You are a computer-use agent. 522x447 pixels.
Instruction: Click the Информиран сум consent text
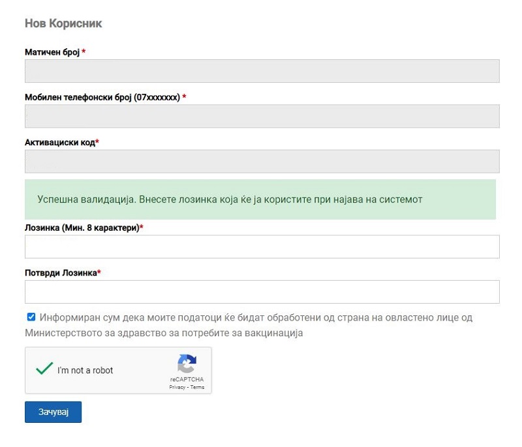[254, 318]
